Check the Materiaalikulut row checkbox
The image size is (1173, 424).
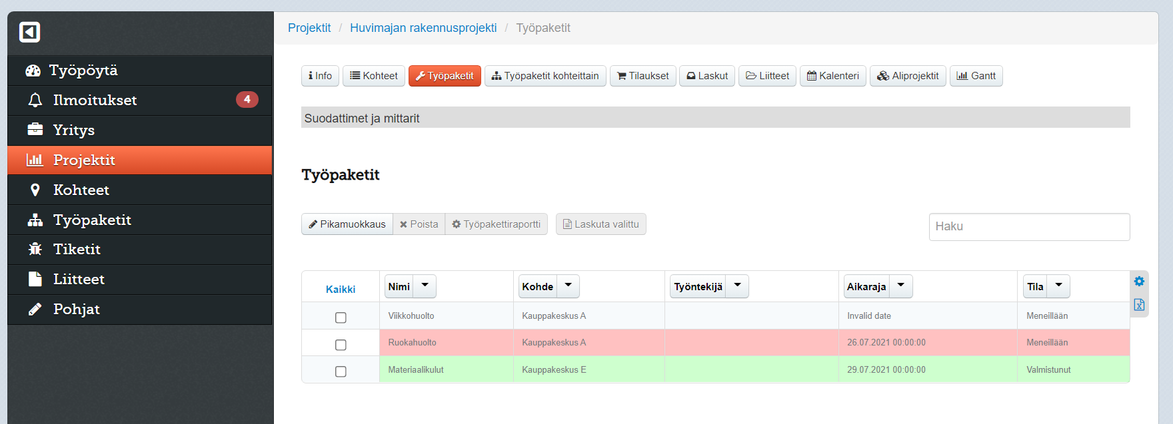(341, 371)
